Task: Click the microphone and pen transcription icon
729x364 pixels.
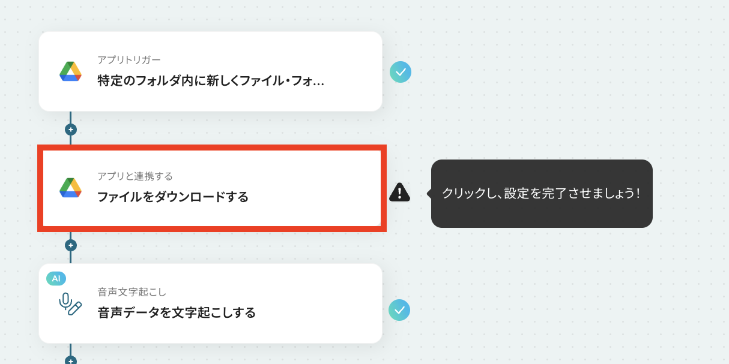Action: pos(70,304)
